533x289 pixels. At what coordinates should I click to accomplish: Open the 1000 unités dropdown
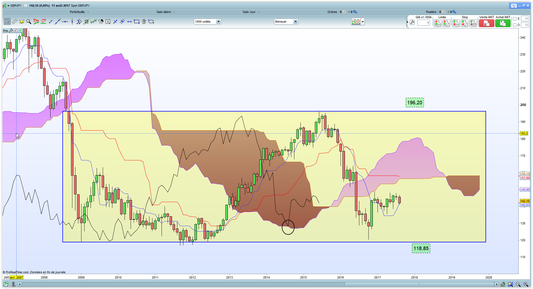pos(207,22)
